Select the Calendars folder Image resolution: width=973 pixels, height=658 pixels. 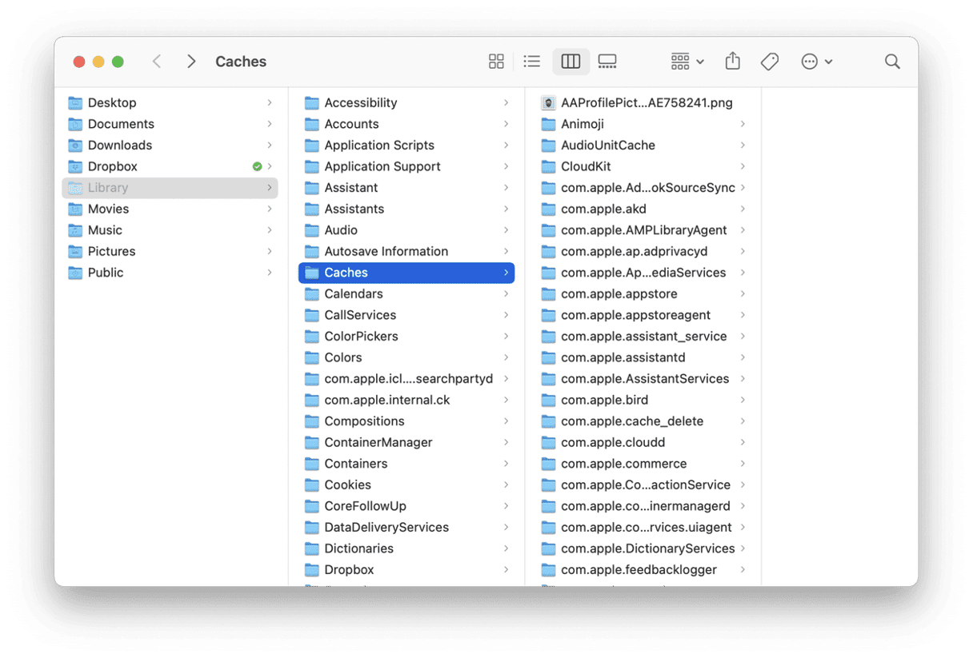point(406,293)
